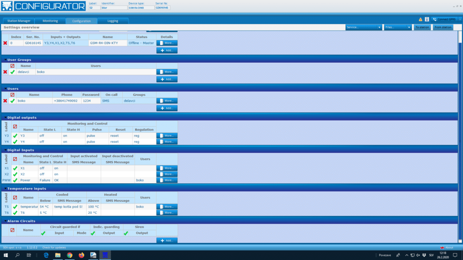The height and width of the screenshot is (260, 463).
Task: Collapse the Temperature inputs section
Action: tap(5, 189)
